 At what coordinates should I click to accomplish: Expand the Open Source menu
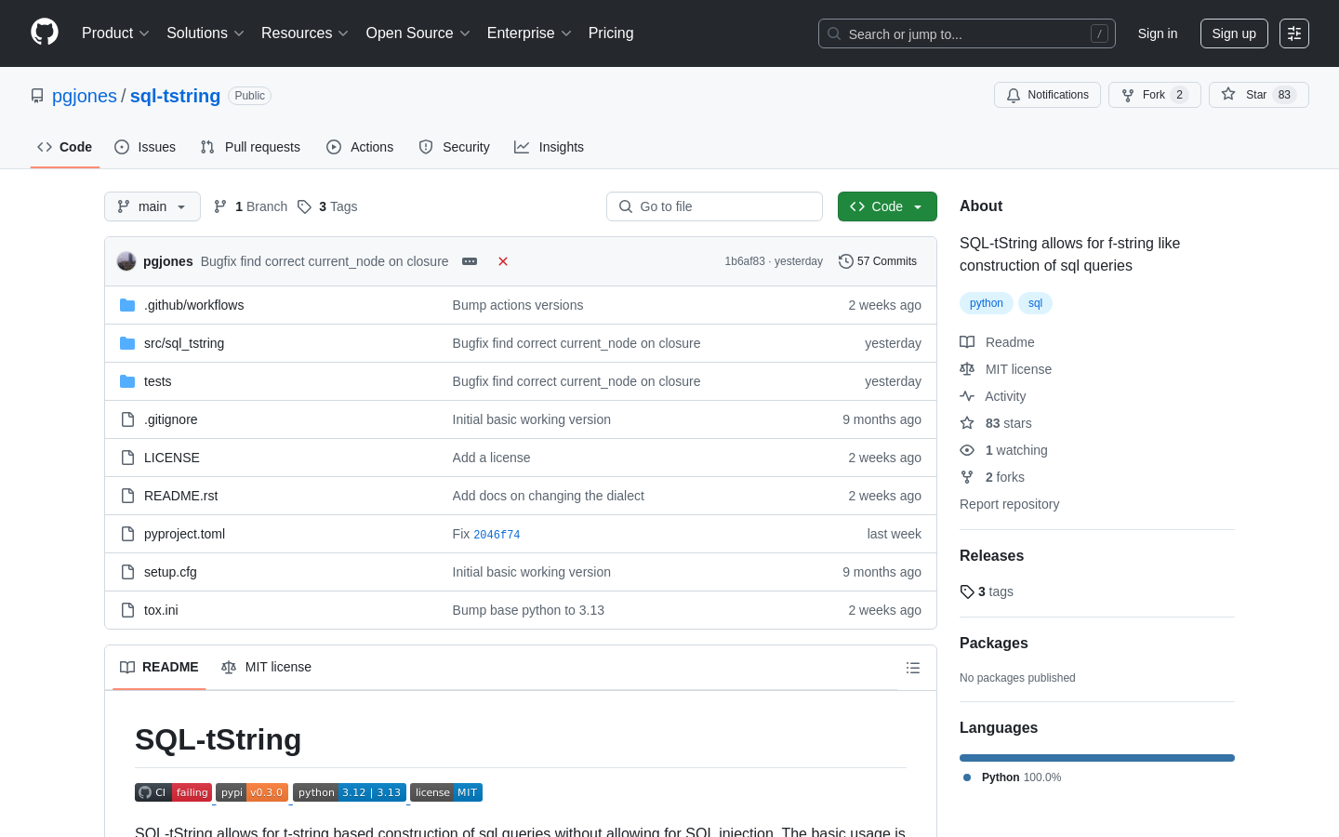pos(418,33)
